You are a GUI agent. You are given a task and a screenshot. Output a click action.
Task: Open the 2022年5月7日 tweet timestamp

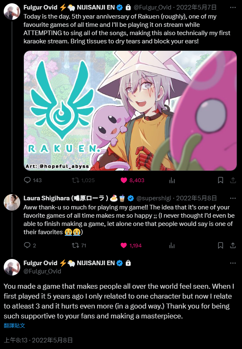[196, 7]
